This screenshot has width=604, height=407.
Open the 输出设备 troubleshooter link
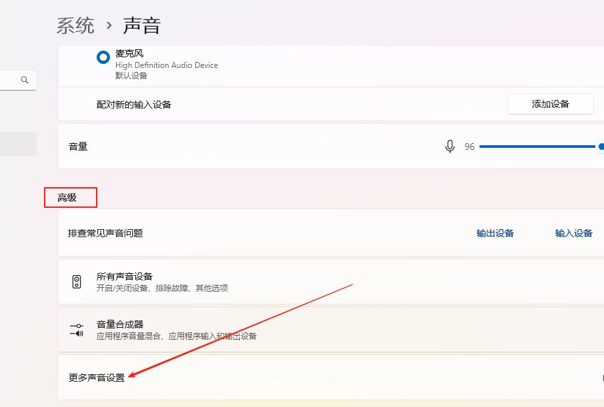(x=495, y=233)
